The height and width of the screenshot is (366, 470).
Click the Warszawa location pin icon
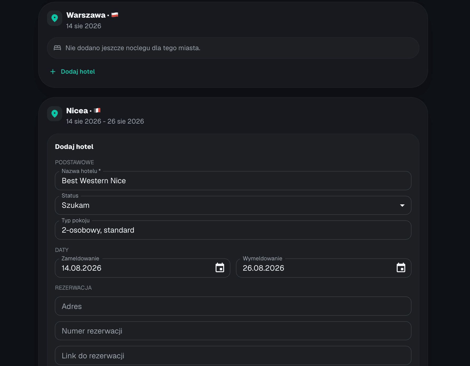(x=55, y=18)
